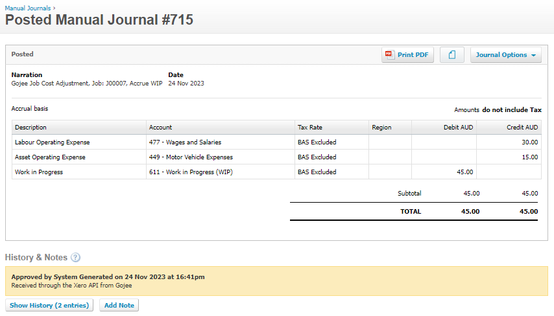Select the 45.00 debit amount for WIP

(x=464, y=172)
